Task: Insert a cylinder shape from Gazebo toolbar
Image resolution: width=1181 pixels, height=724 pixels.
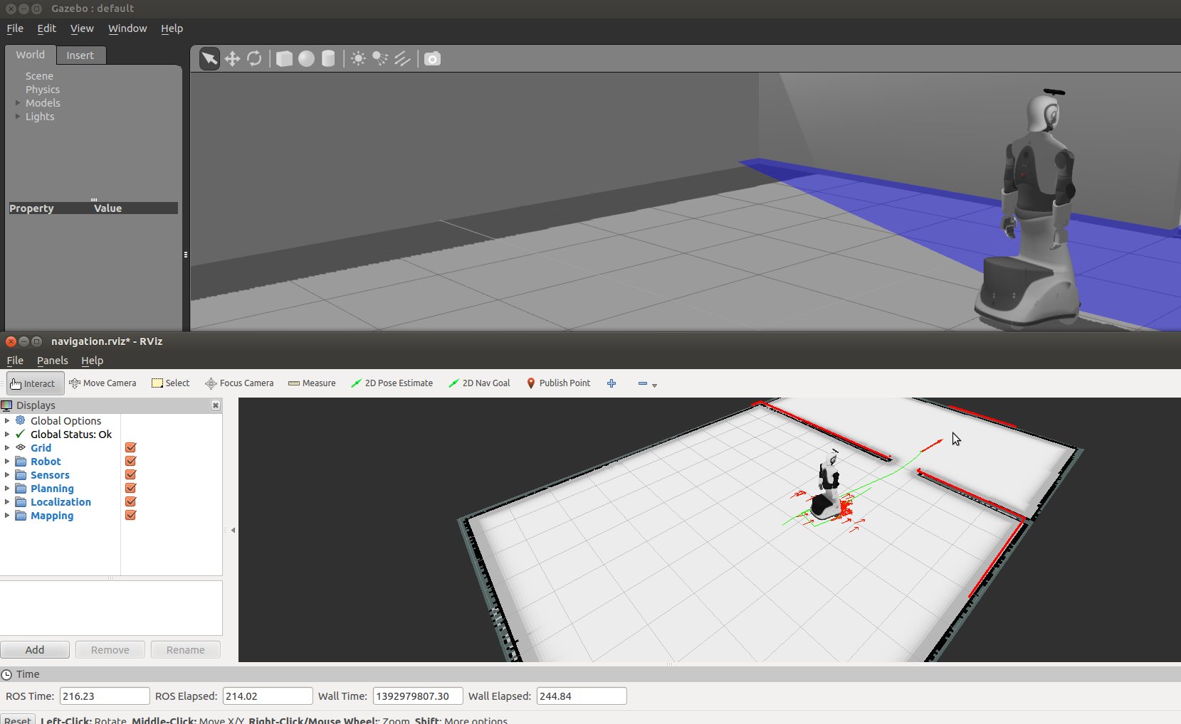Action: point(328,59)
